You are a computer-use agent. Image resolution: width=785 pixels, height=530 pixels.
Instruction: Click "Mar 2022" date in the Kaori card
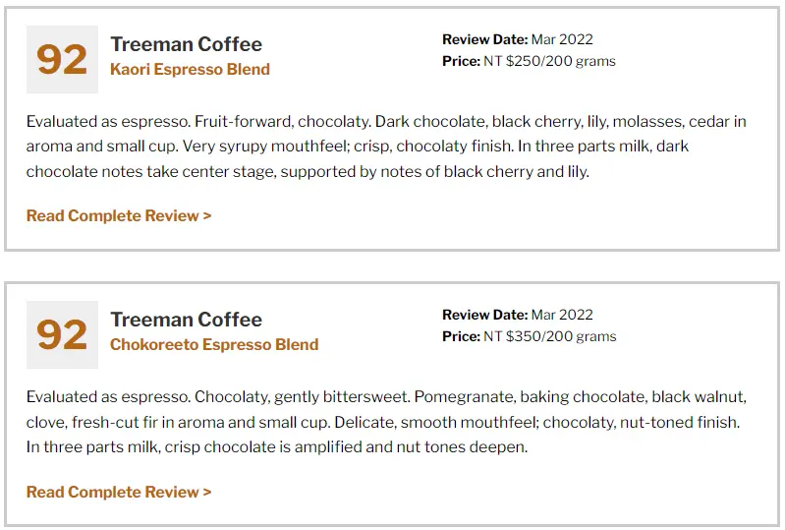(x=562, y=40)
